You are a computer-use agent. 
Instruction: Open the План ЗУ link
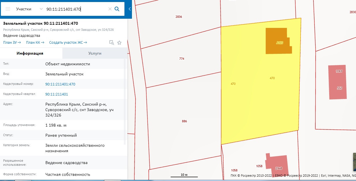coord(12,43)
